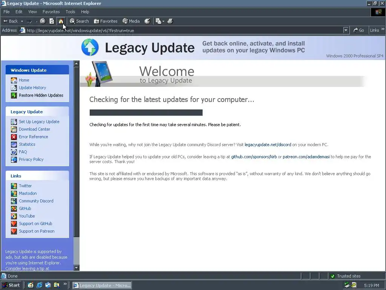
Task: Expand the Links toolbar chevron
Action: [x=383, y=29]
